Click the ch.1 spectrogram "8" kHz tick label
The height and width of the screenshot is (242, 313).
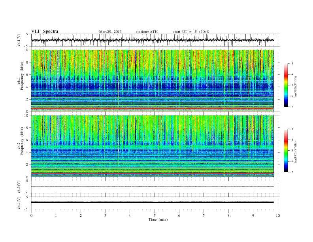pos(28,62)
